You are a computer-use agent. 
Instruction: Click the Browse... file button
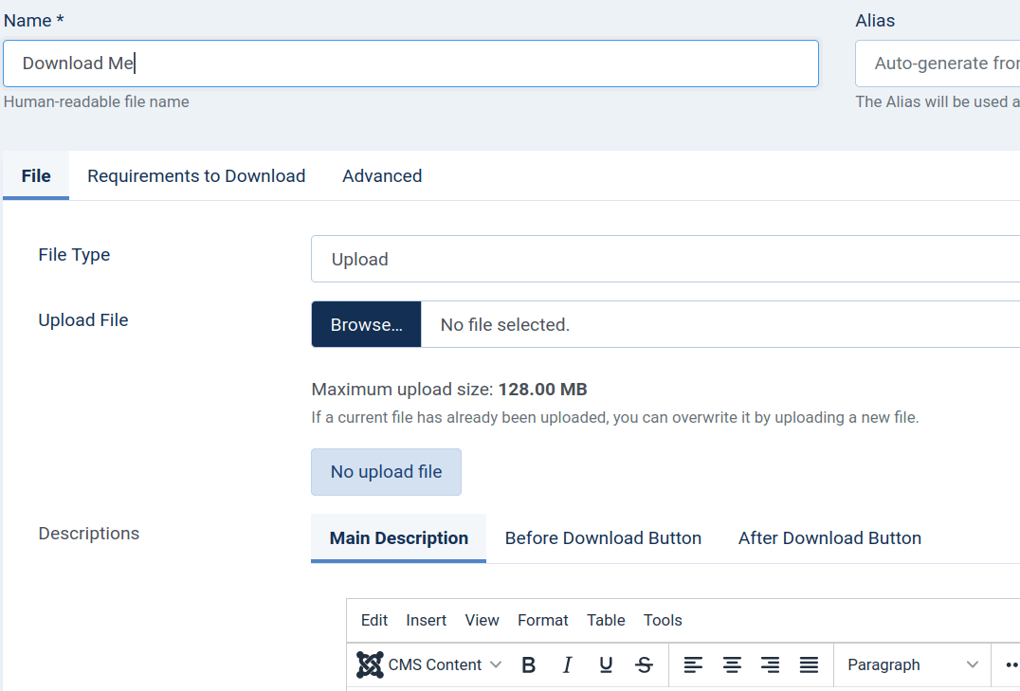[366, 324]
